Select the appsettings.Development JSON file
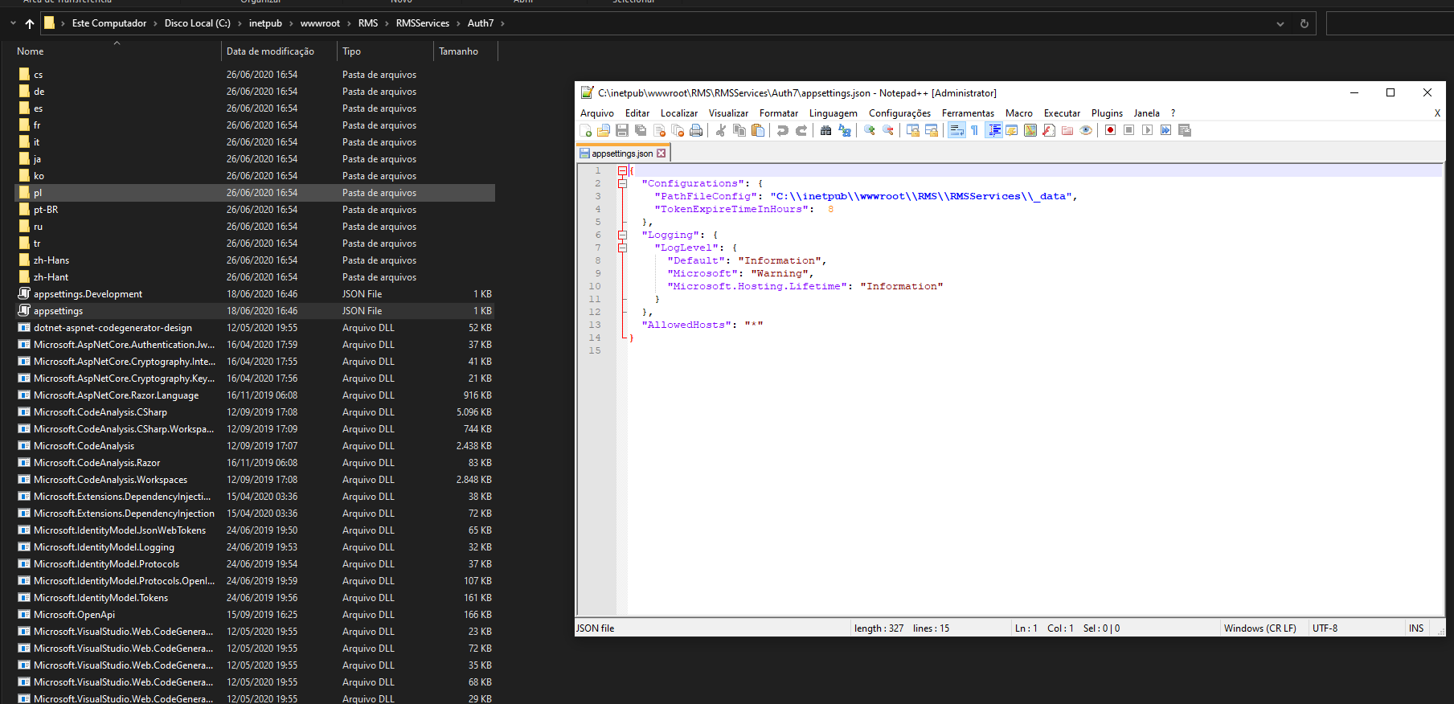1454x704 pixels. 88,294
